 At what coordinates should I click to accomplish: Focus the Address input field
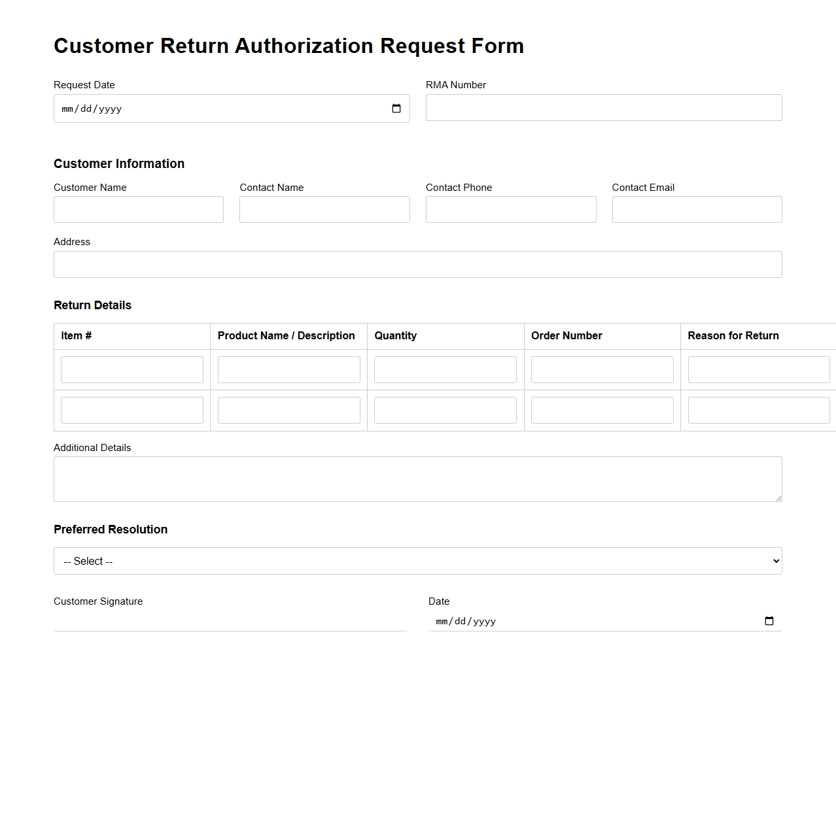[x=417, y=264]
